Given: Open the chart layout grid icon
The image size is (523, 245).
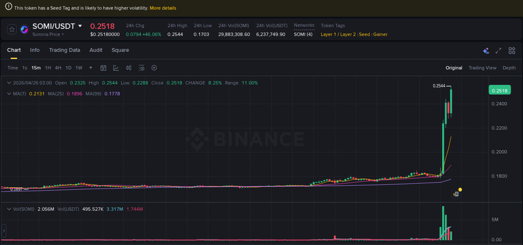Looking at the screenshot, I should tap(512, 51).
